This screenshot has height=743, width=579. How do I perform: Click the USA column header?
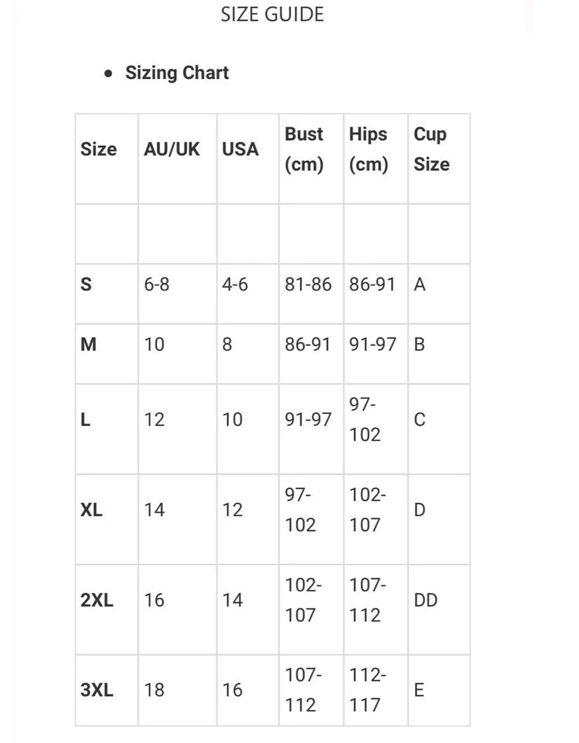[x=240, y=149]
